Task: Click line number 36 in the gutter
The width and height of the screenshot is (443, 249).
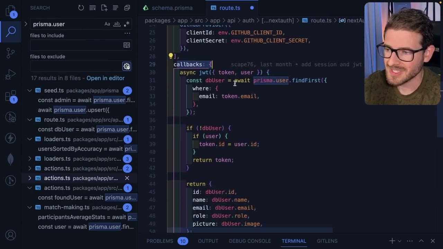Action: point(152,120)
